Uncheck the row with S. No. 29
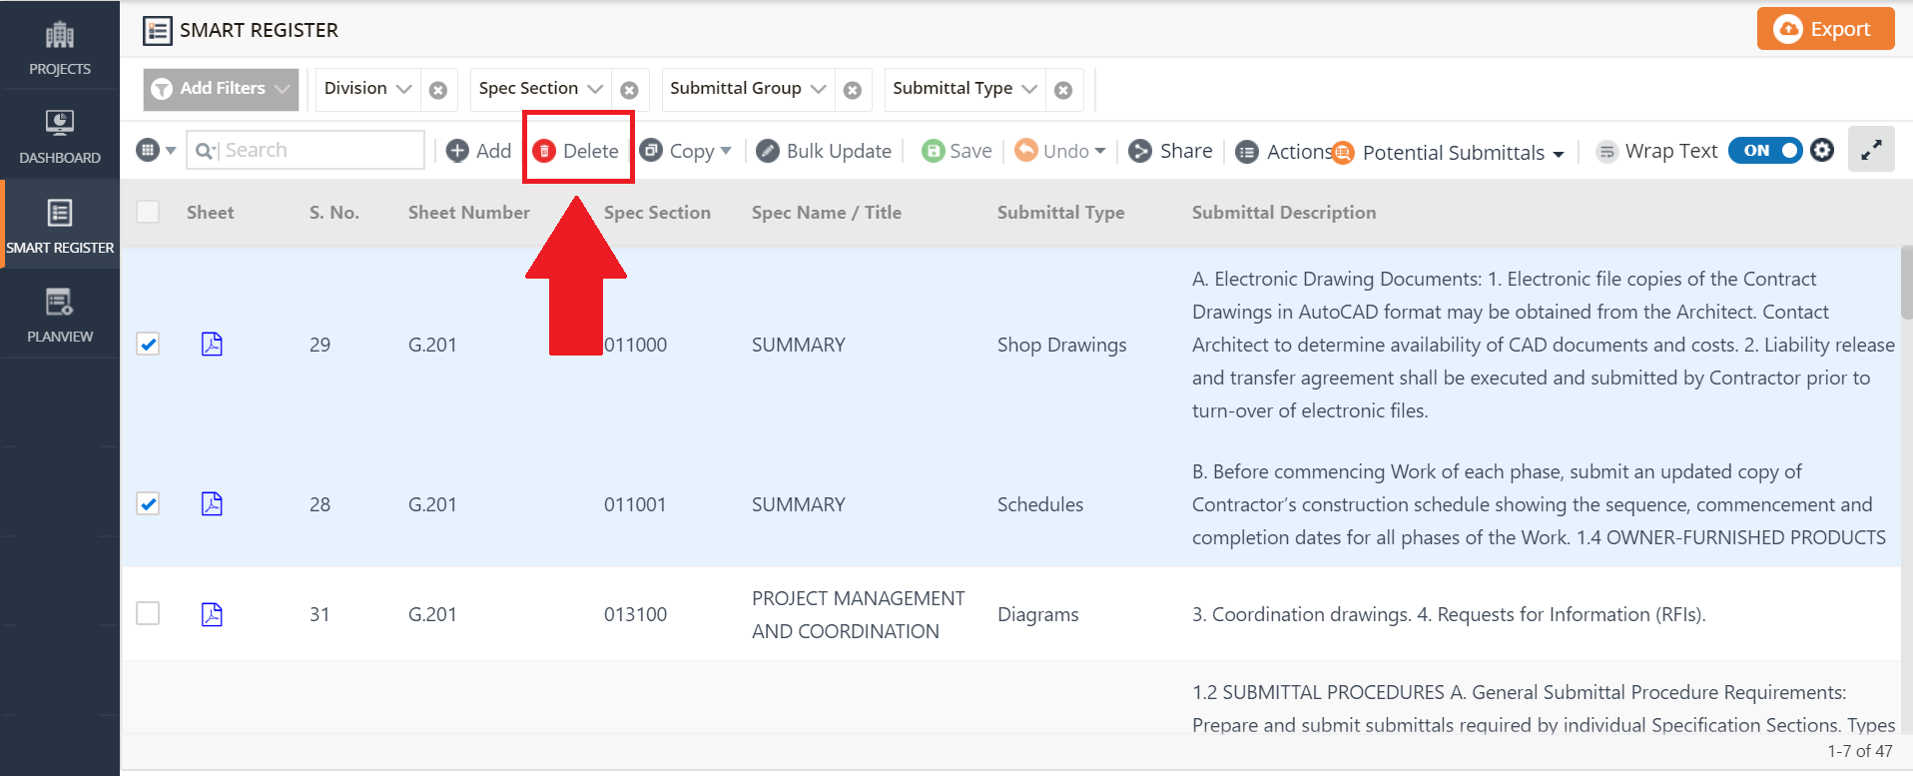 point(148,344)
